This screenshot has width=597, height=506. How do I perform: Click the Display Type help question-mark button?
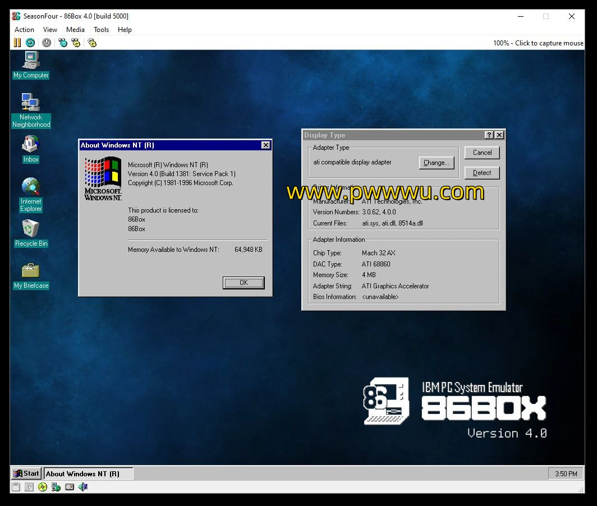(x=489, y=135)
